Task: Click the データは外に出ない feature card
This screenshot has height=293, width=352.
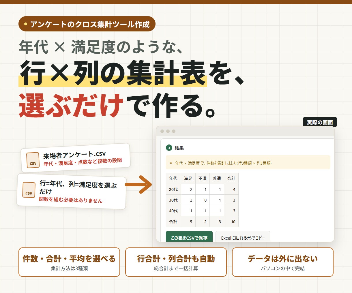Action: click(x=283, y=262)
